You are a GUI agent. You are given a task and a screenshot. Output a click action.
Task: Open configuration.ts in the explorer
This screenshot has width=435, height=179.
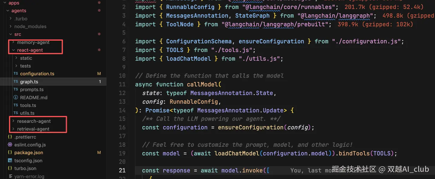point(37,74)
